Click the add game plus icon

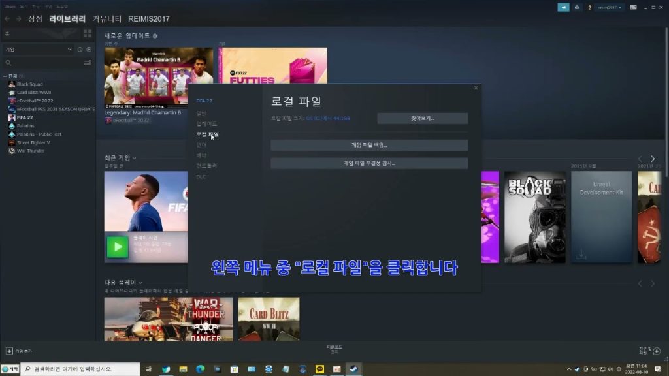tap(9, 351)
